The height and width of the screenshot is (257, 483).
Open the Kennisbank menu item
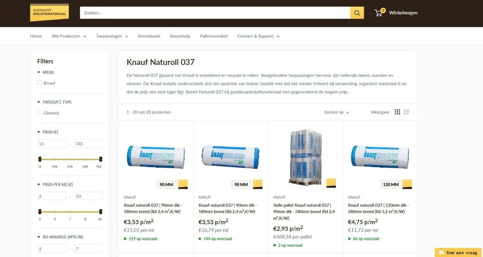point(149,36)
